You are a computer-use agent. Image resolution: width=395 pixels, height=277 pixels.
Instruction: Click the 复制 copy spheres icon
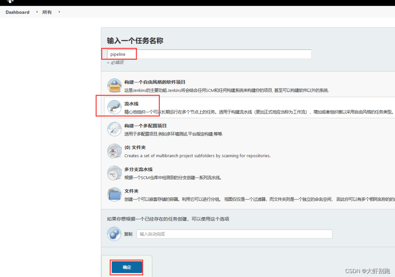click(114, 234)
